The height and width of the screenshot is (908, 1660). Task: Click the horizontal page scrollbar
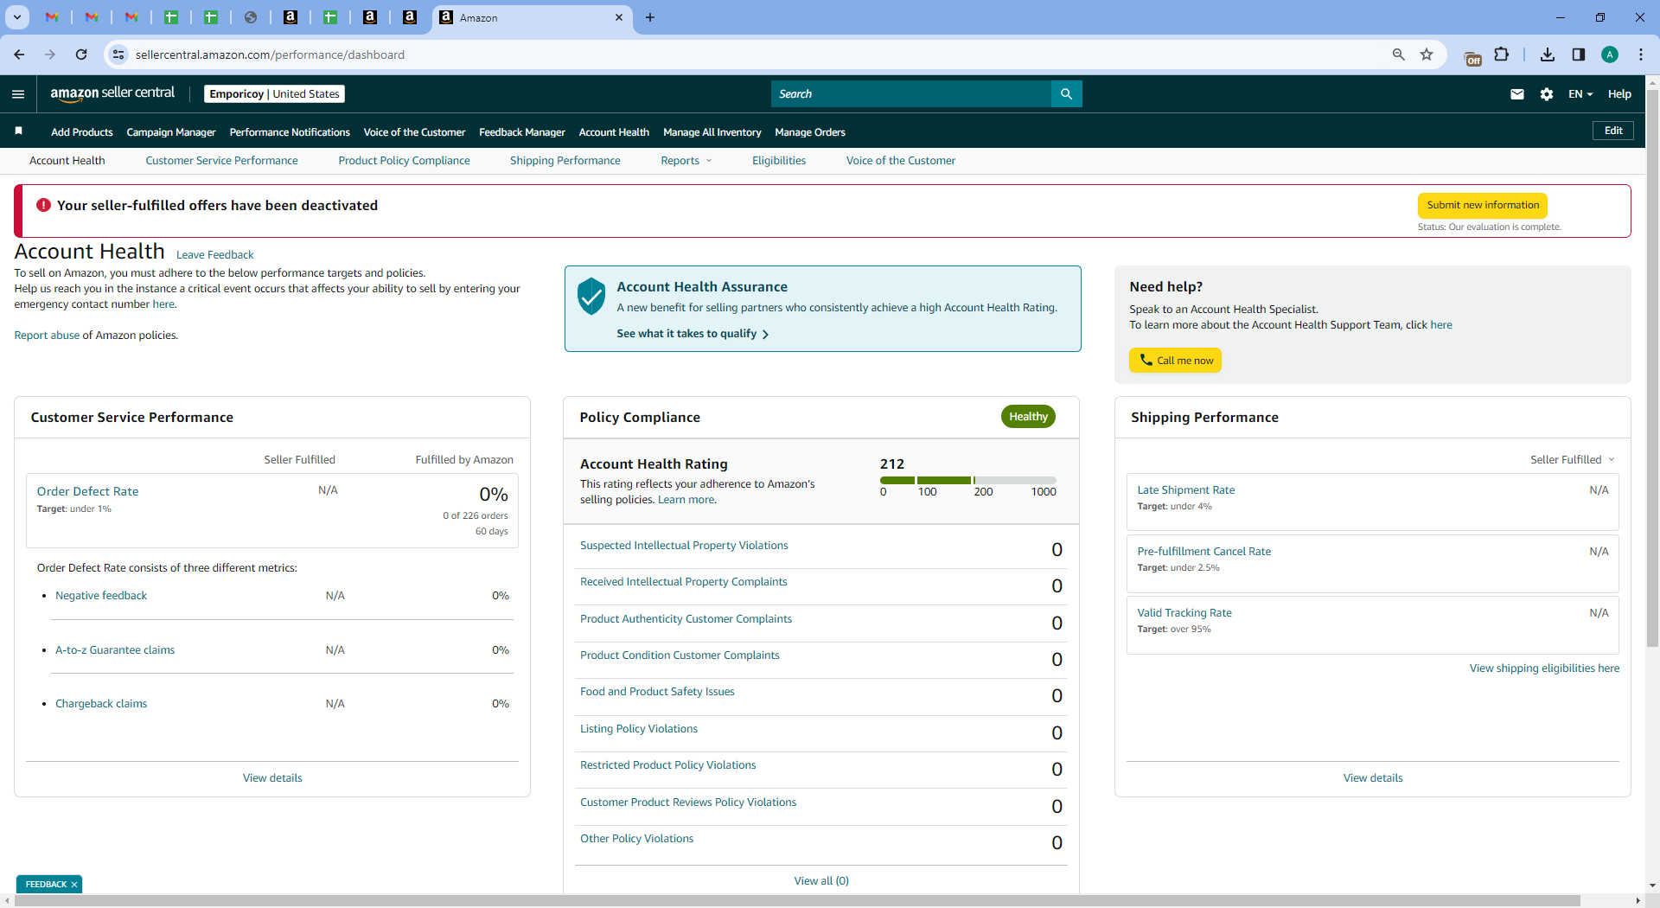[x=797, y=900]
